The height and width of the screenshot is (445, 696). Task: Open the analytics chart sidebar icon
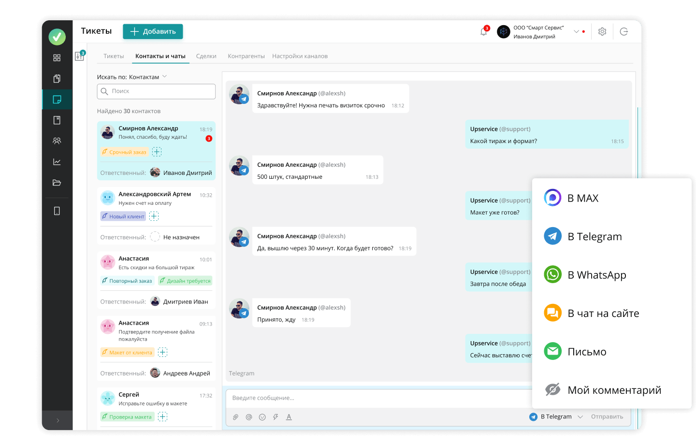(57, 162)
